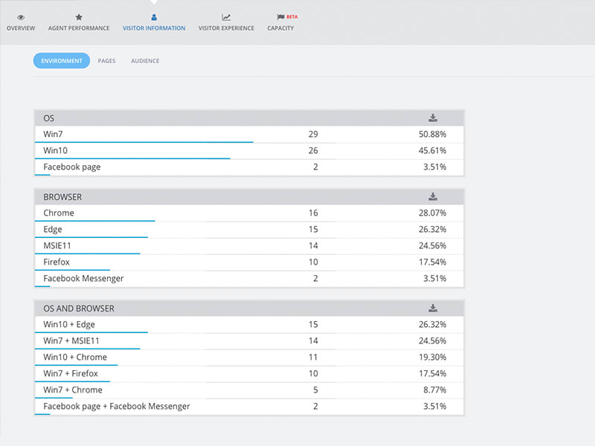Select the Win7 row label in OS table
Screen dimensions: 595x446
(x=53, y=134)
